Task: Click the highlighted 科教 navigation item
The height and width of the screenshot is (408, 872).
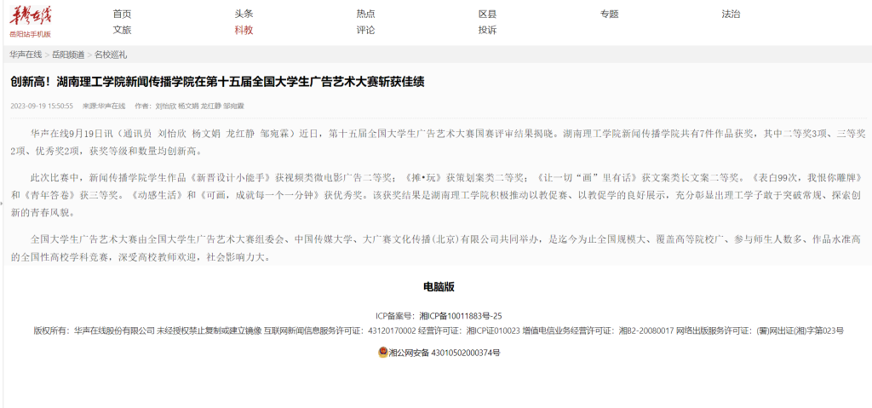Action: click(x=244, y=30)
